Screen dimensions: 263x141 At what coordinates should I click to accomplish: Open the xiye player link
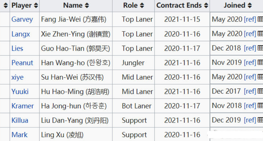pos(17,77)
